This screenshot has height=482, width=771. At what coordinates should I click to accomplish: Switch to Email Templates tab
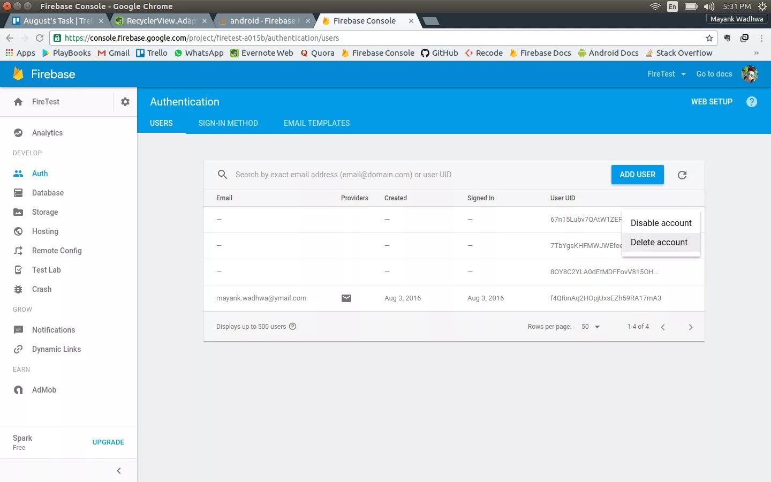pyautogui.click(x=316, y=123)
